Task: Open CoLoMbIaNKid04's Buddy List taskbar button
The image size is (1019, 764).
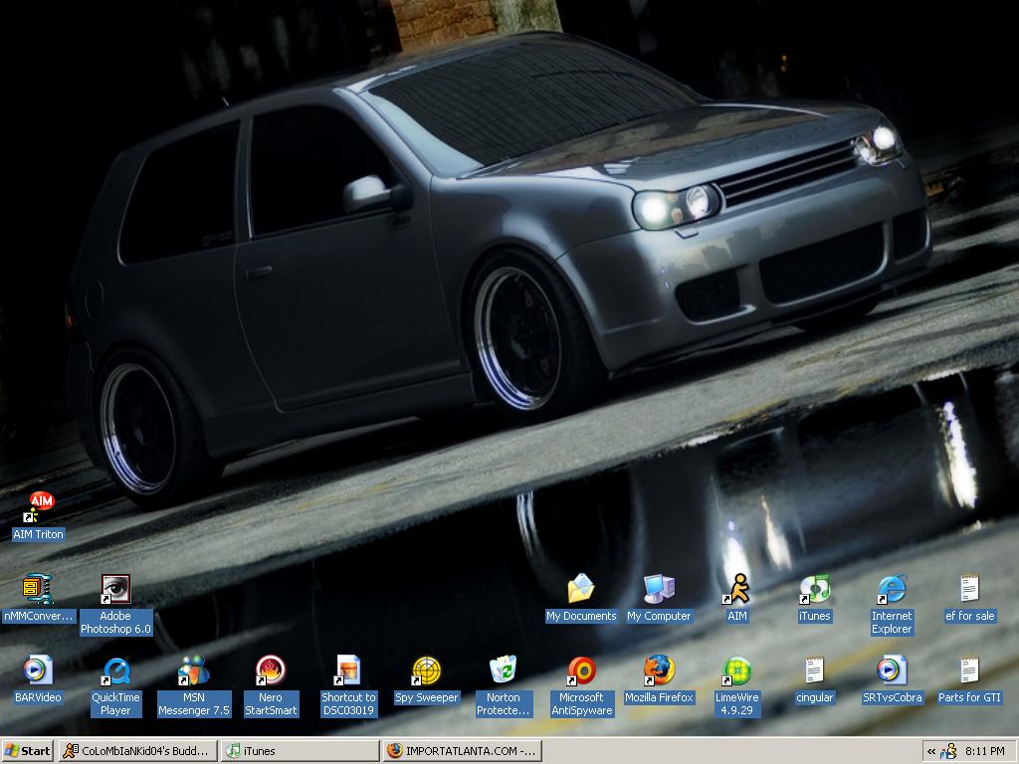Action: pos(137,751)
